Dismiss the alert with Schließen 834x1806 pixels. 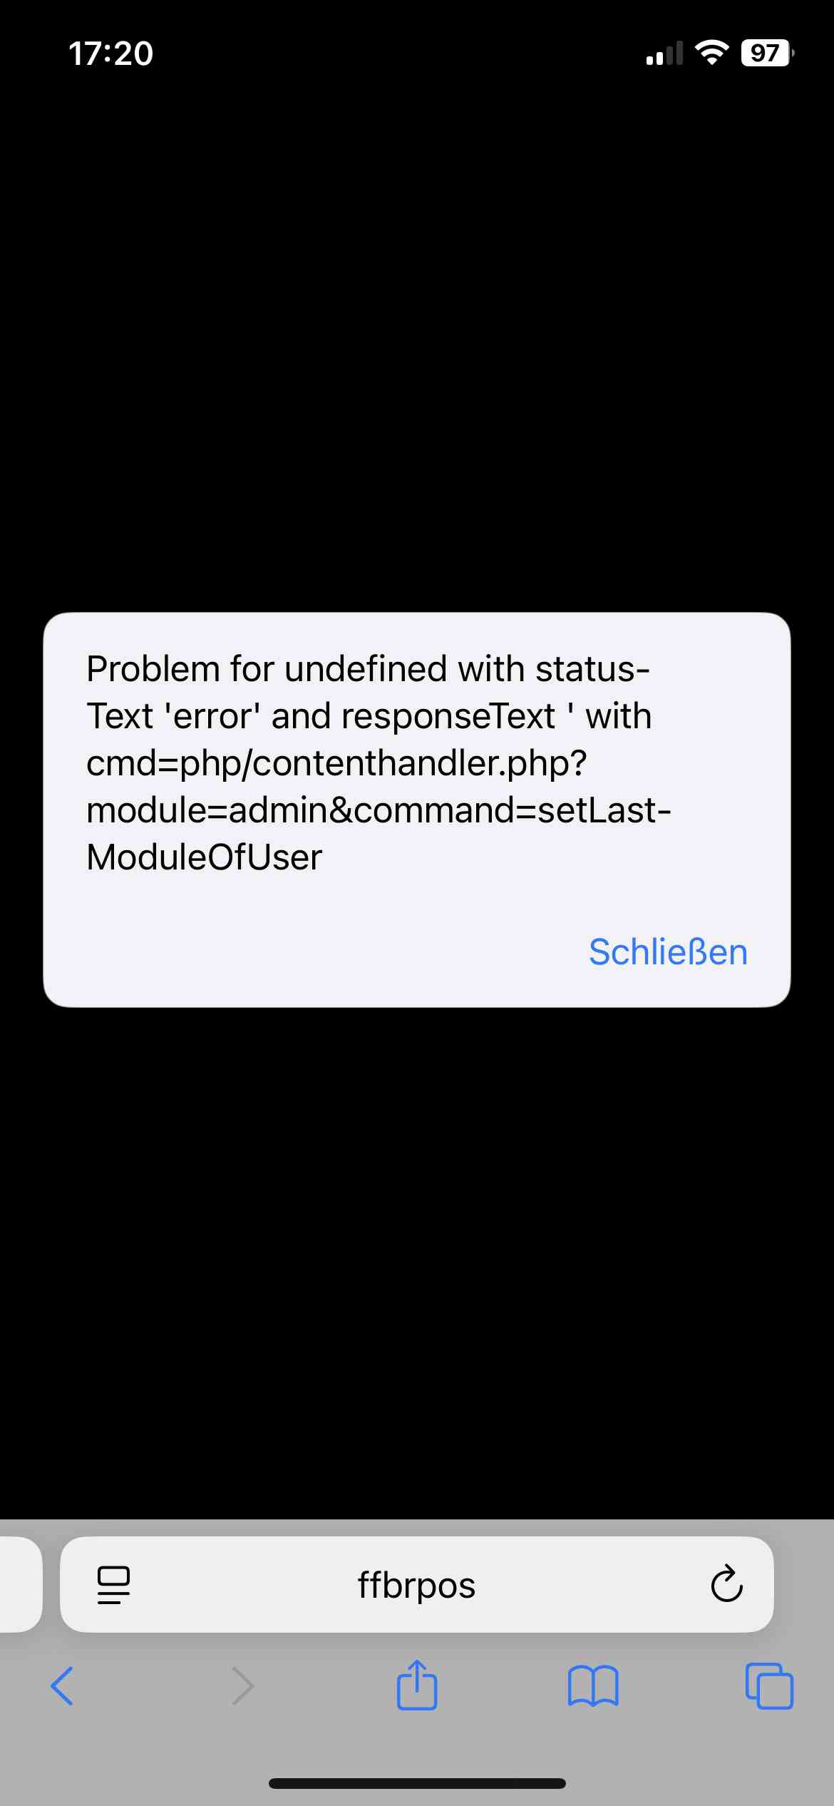coord(668,952)
